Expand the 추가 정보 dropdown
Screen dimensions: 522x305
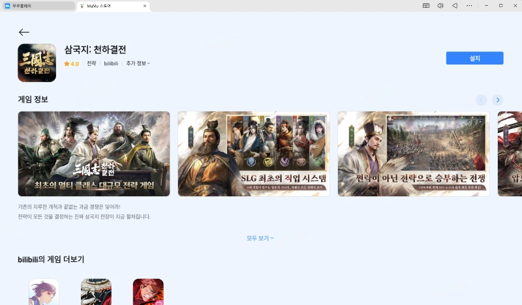[x=138, y=63]
